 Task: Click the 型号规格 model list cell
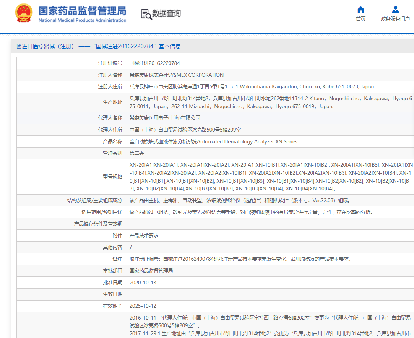(x=270, y=177)
